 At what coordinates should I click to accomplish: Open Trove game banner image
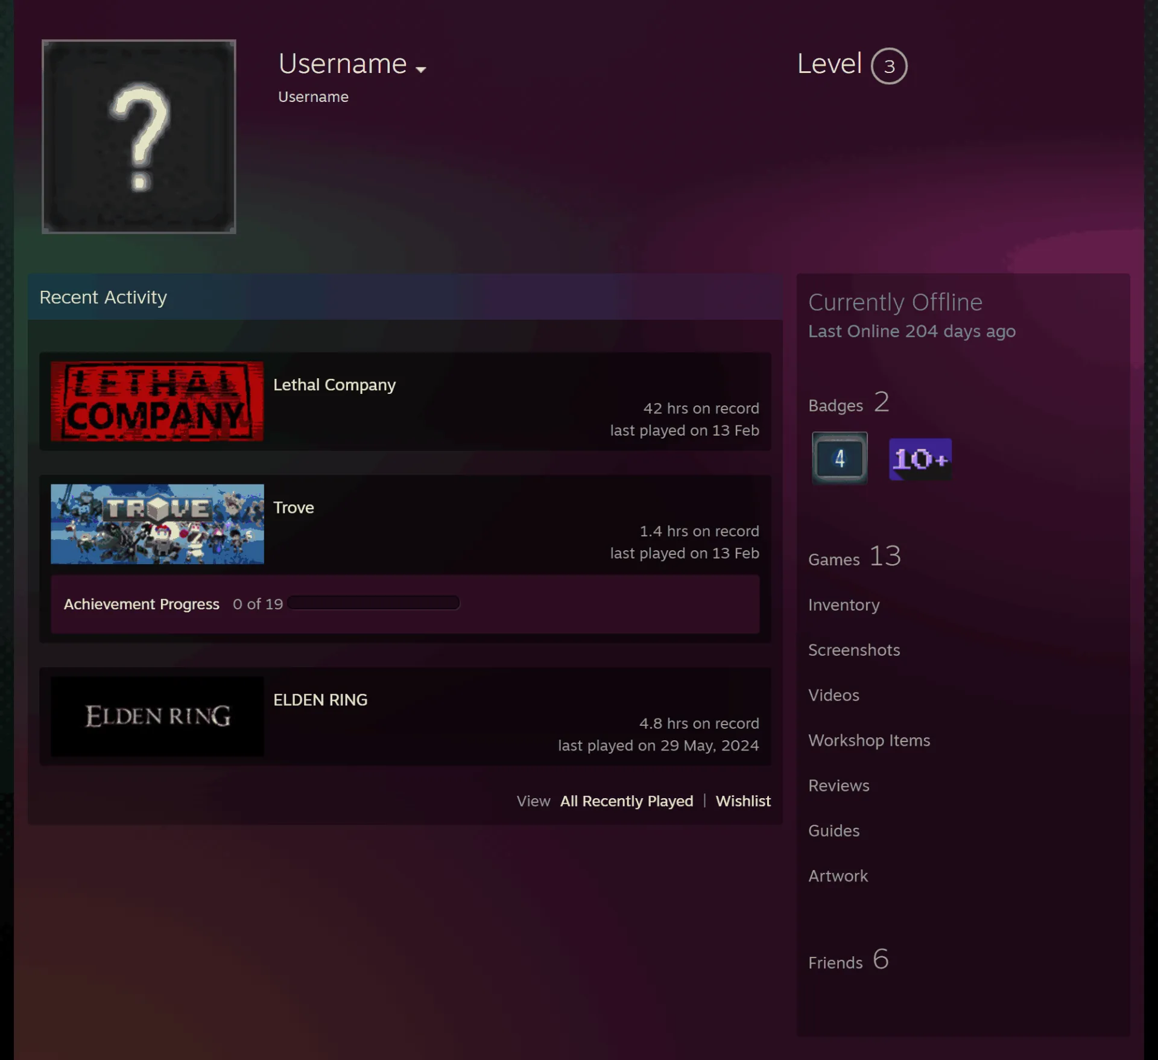click(x=157, y=524)
